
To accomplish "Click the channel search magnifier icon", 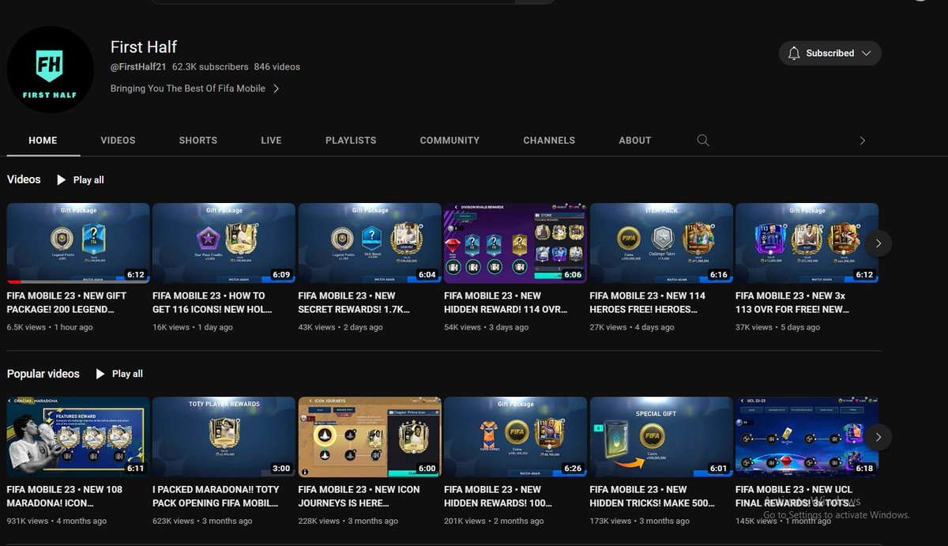I will pyautogui.click(x=703, y=140).
